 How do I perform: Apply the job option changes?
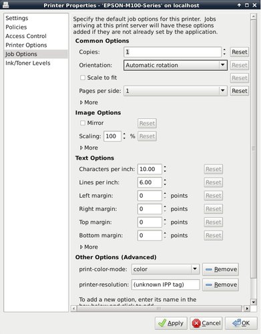tap(171, 323)
